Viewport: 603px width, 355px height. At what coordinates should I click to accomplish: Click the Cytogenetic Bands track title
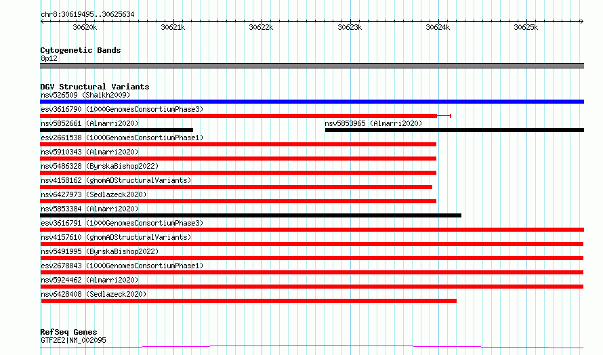click(81, 50)
